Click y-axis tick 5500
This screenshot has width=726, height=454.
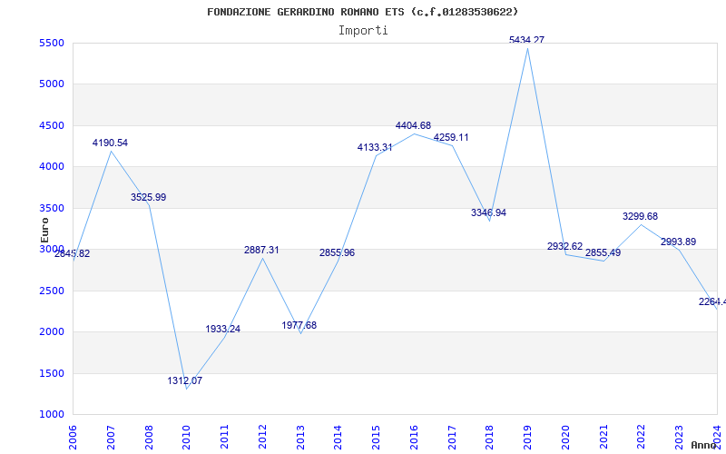(52, 43)
